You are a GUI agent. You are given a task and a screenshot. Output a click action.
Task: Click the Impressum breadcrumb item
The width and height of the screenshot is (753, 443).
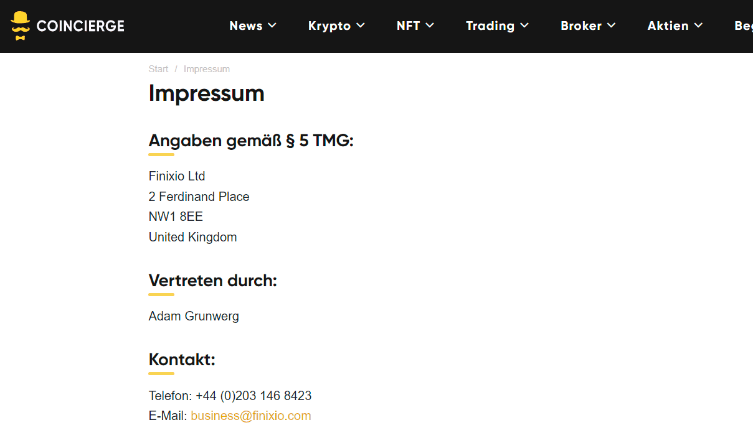point(207,69)
